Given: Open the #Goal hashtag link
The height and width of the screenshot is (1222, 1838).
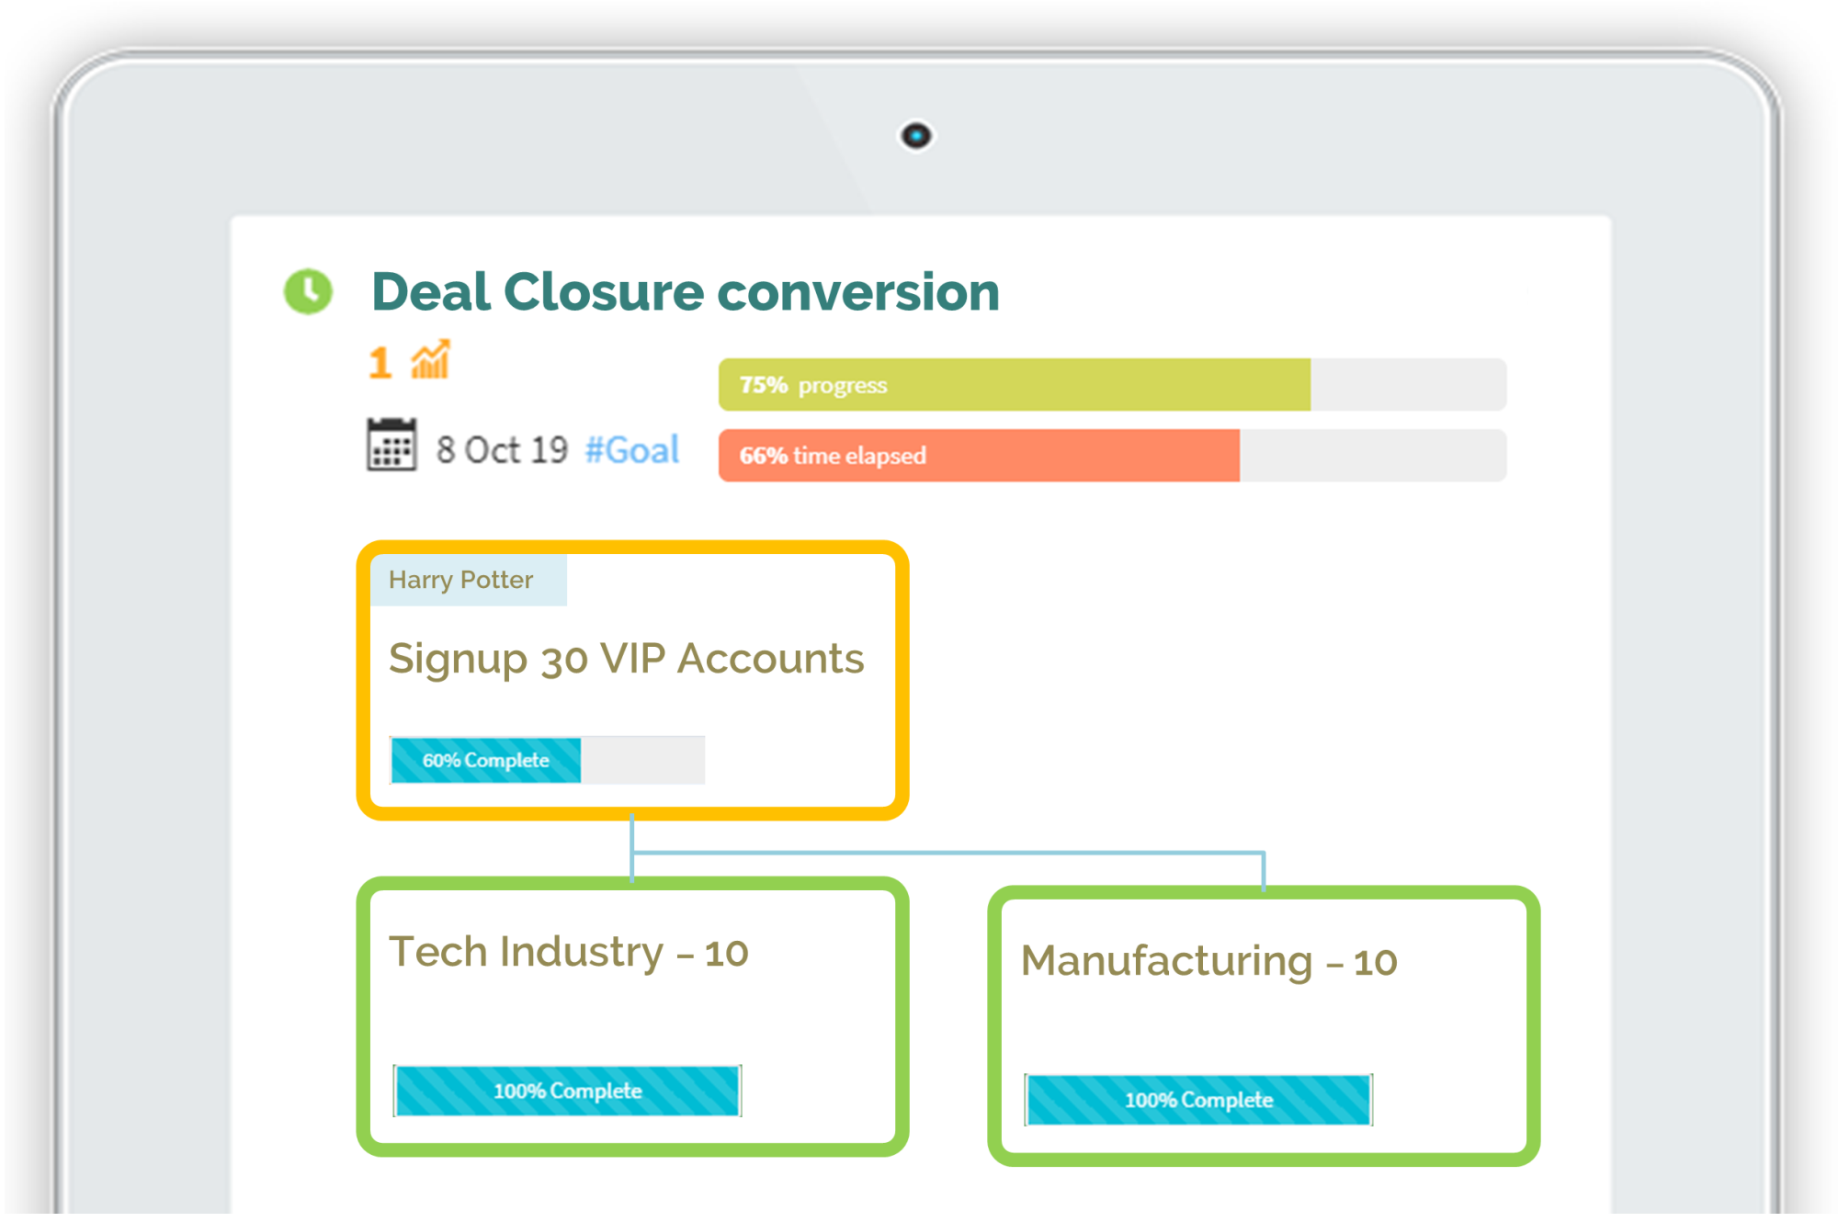Looking at the screenshot, I should [632, 450].
